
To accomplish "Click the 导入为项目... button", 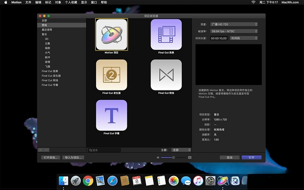I will pyautogui.click(x=73, y=157).
